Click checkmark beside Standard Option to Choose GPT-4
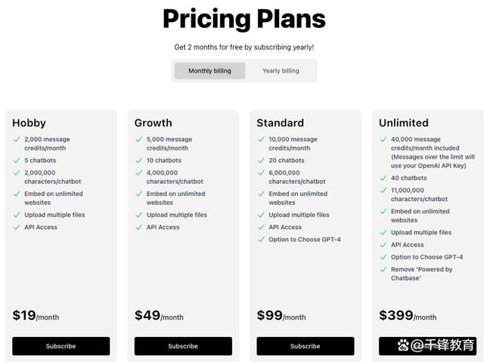 point(261,240)
